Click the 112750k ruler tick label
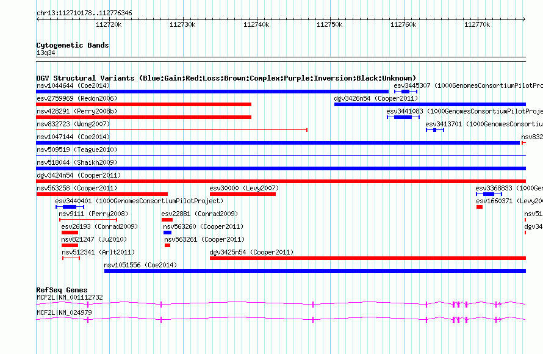 pos(329,24)
